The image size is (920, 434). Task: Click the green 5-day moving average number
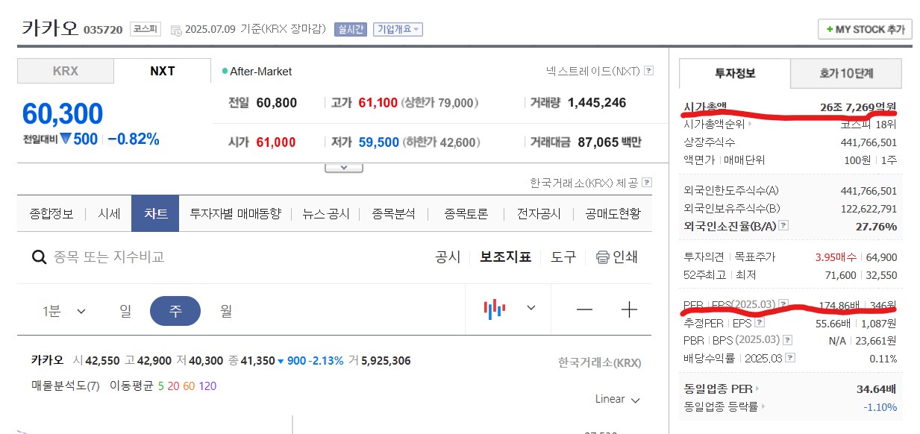(161, 386)
